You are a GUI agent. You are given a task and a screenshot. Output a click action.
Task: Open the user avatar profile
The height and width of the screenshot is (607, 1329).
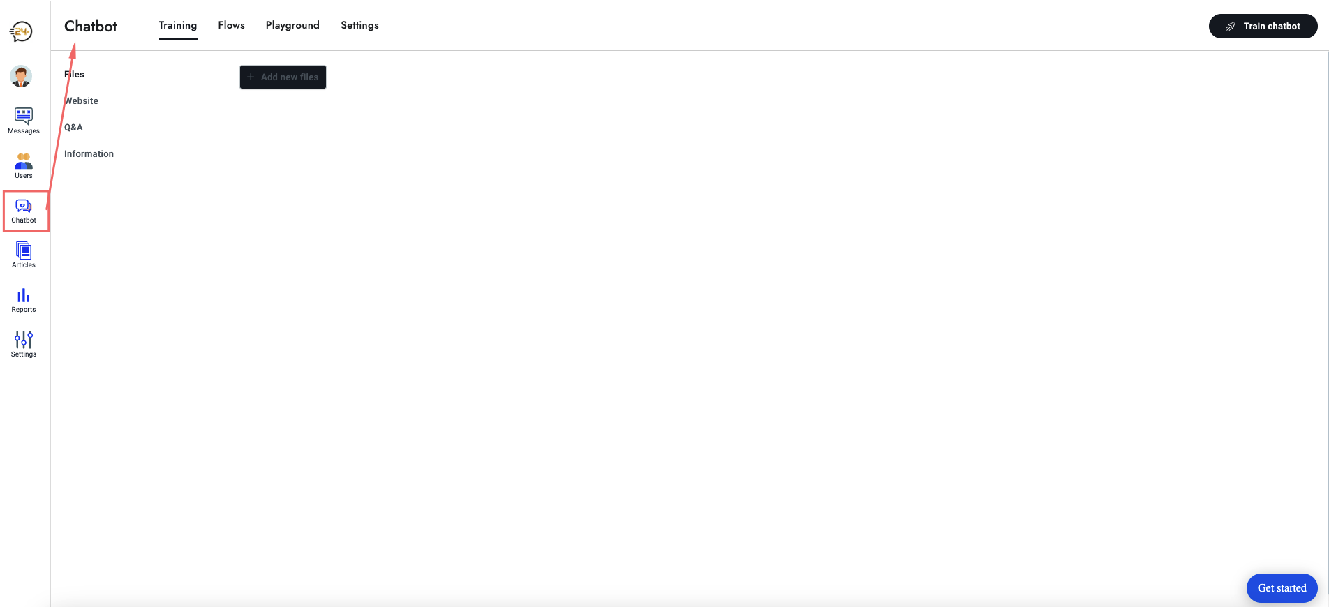click(x=21, y=76)
